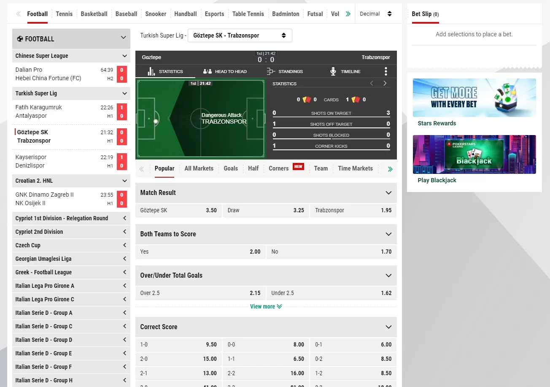Open All Markets tab
This screenshot has width=550, height=387.
click(x=199, y=168)
